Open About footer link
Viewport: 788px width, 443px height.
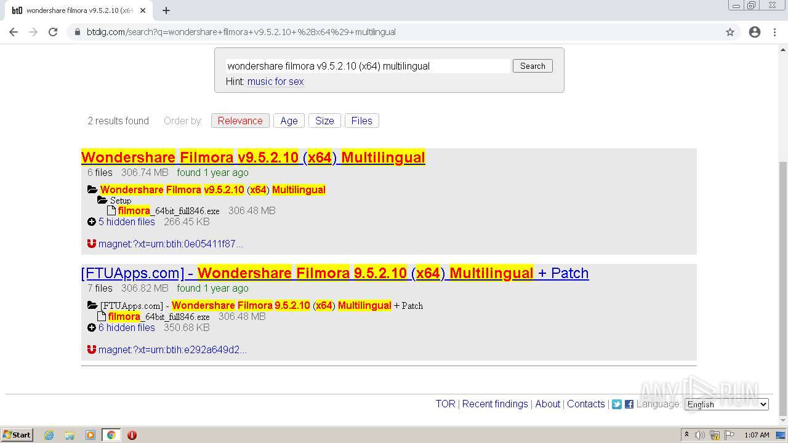(548, 404)
